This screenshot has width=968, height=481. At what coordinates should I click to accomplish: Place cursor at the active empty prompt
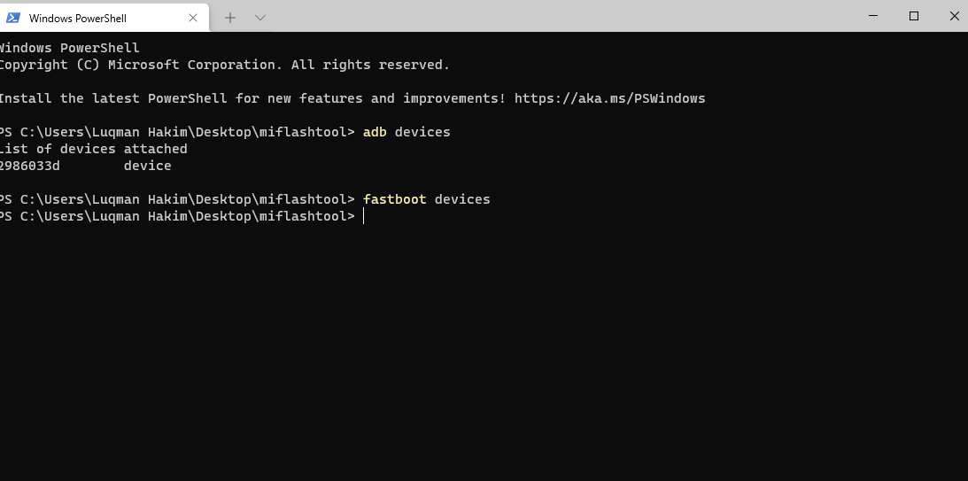click(364, 216)
